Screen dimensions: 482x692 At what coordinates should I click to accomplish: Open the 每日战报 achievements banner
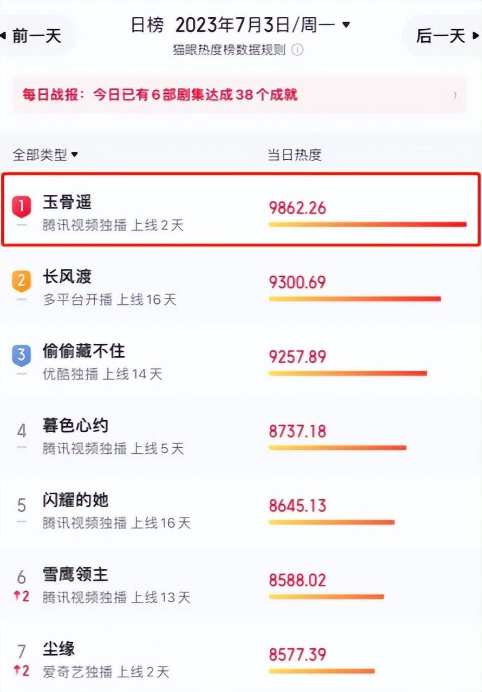pyautogui.click(x=160, y=95)
